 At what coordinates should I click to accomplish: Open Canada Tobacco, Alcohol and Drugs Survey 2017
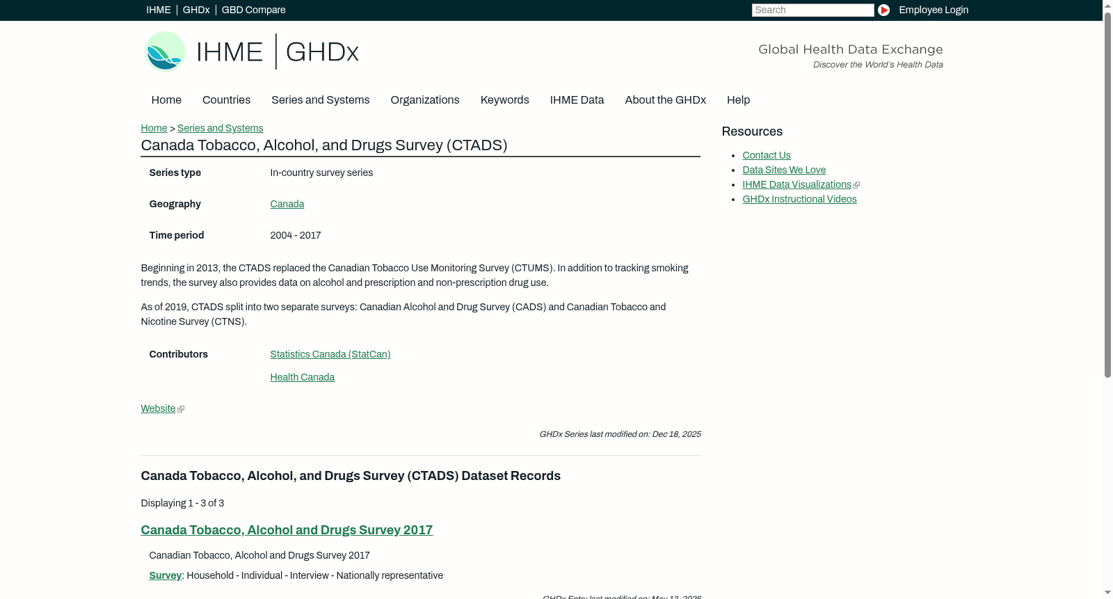287,530
